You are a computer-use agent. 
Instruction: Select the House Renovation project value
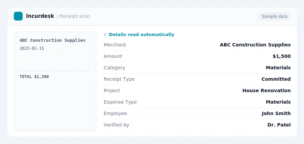267,91
